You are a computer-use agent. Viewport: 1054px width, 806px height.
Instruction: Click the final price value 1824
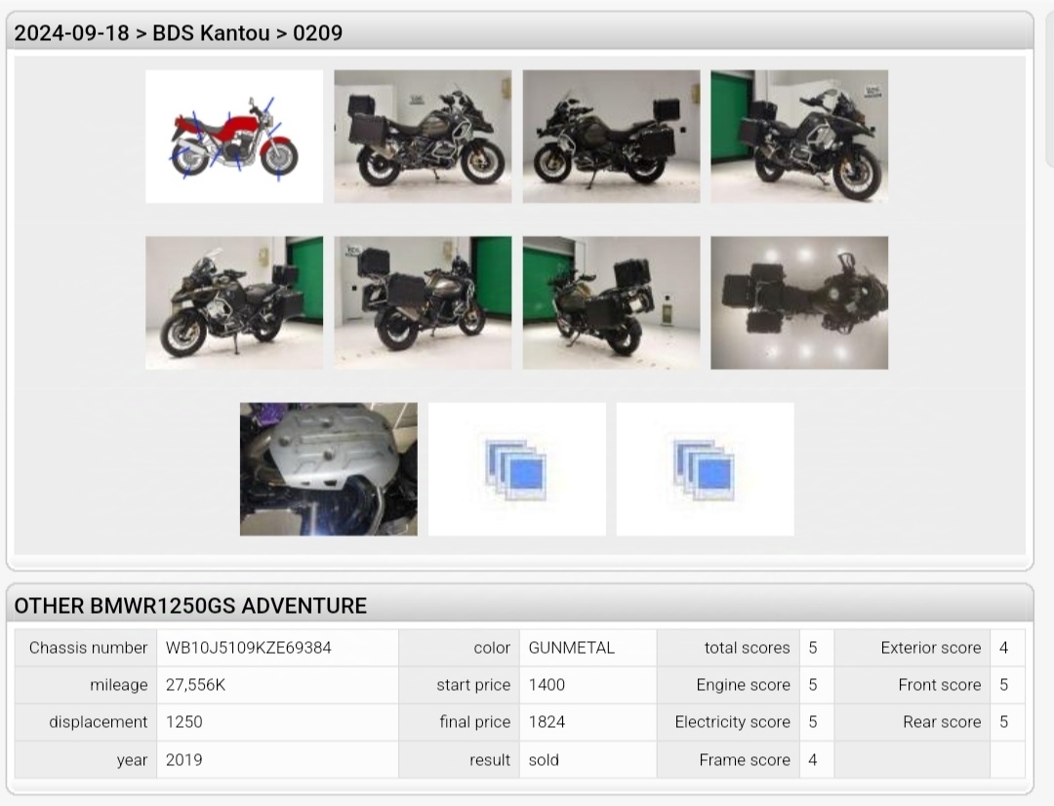click(547, 722)
